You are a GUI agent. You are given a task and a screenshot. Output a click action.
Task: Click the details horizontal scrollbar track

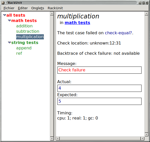pos(100,138)
